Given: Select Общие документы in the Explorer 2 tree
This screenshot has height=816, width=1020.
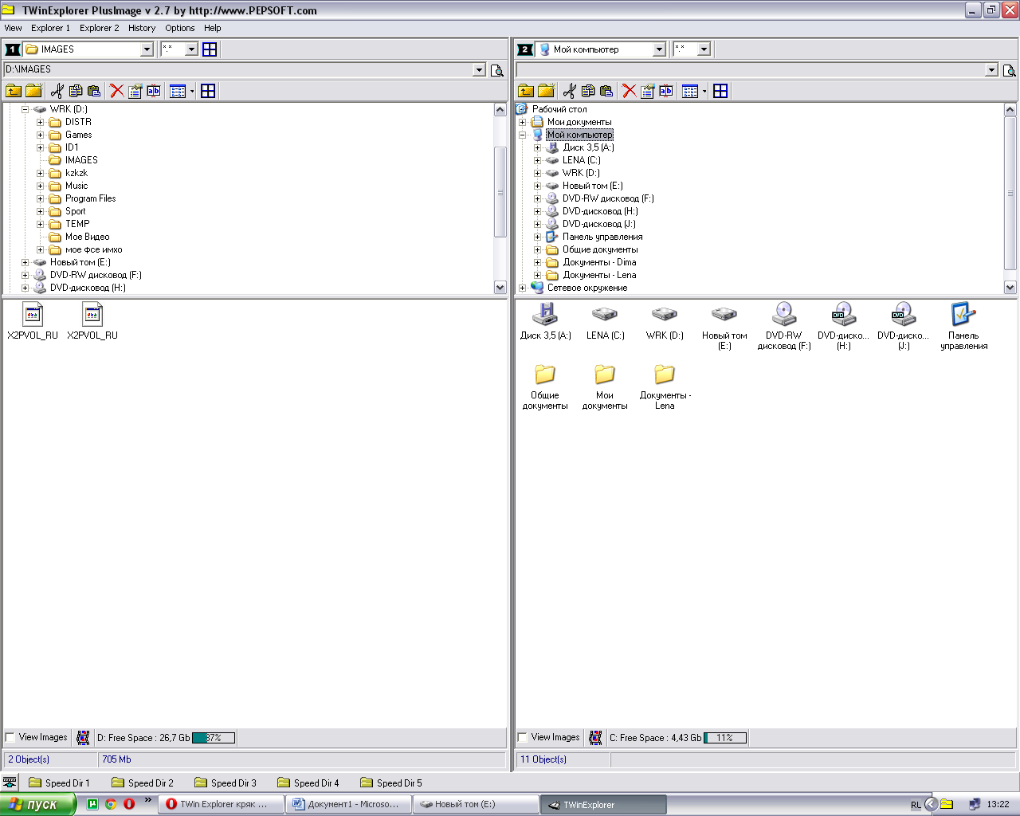Looking at the screenshot, I should coord(600,249).
